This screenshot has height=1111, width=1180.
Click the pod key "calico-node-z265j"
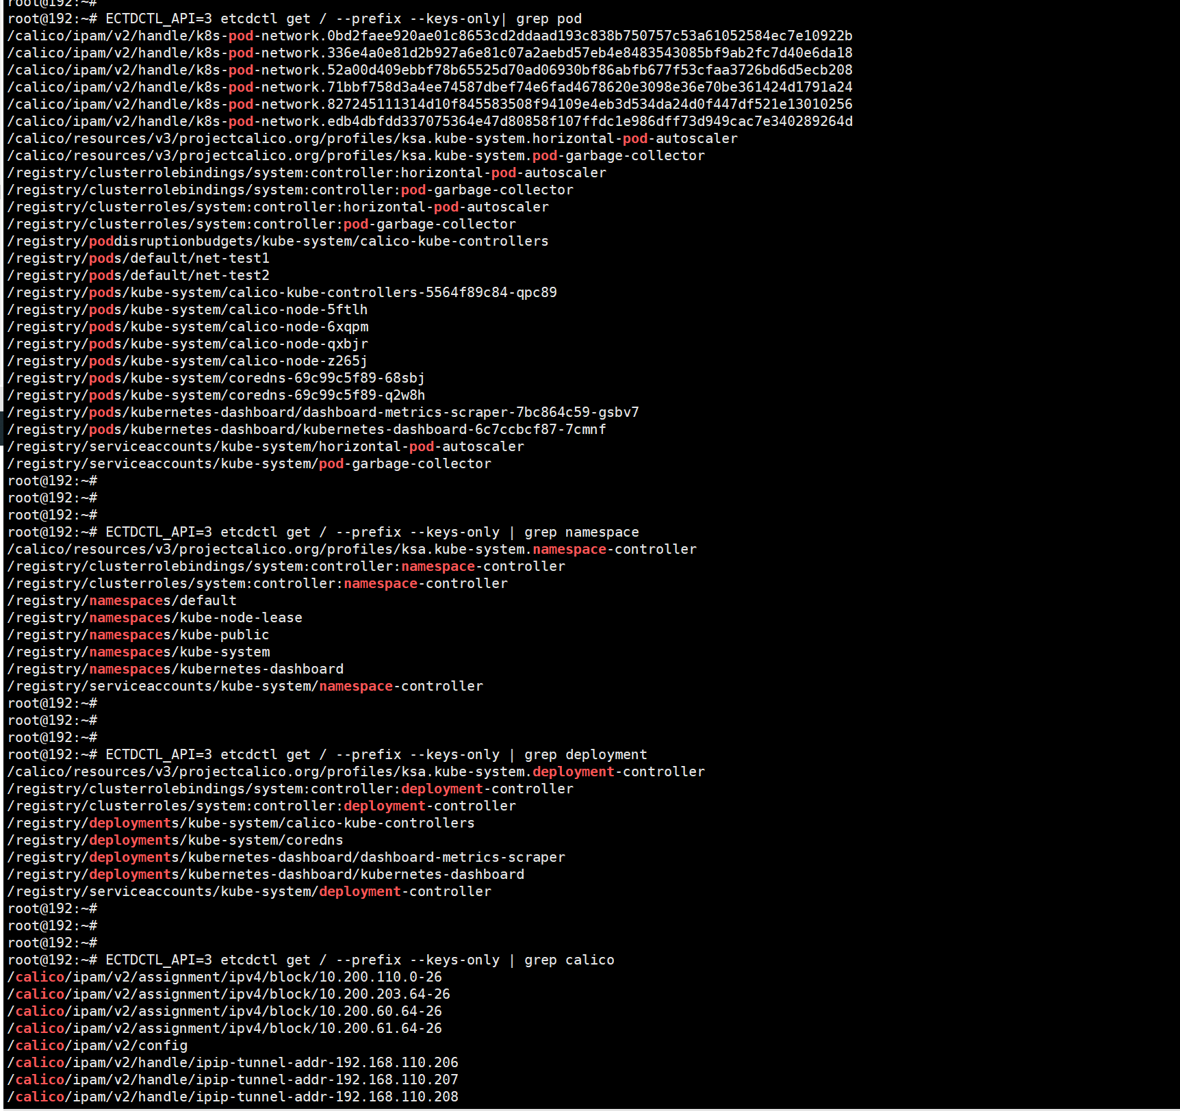pos(188,361)
